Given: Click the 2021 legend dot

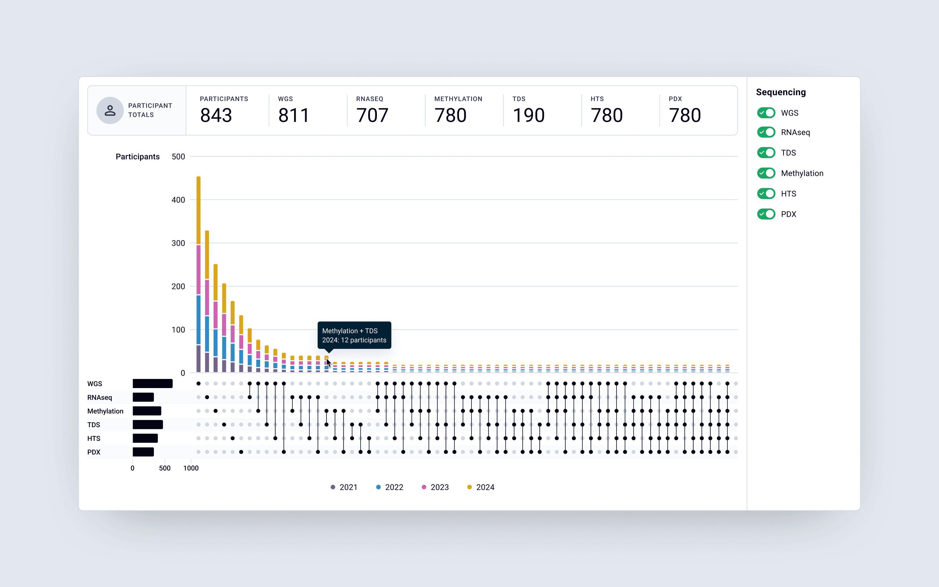Looking at the screenshot, I should [x=333, y=487].
